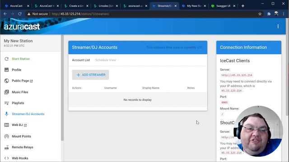289x162 pixels.
Task: Click the IceCast IP address 45.33.125.214 value
Action: click(231, 91)
